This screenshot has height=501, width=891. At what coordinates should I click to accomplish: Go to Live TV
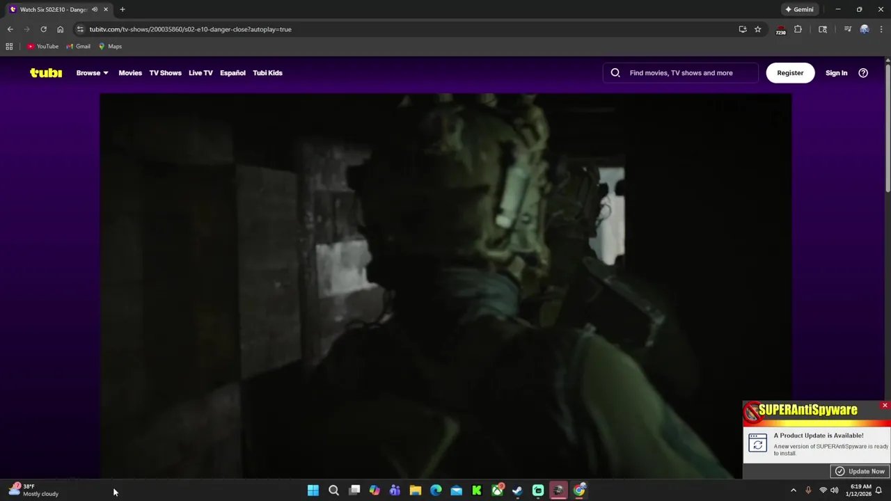coord(200,73)
